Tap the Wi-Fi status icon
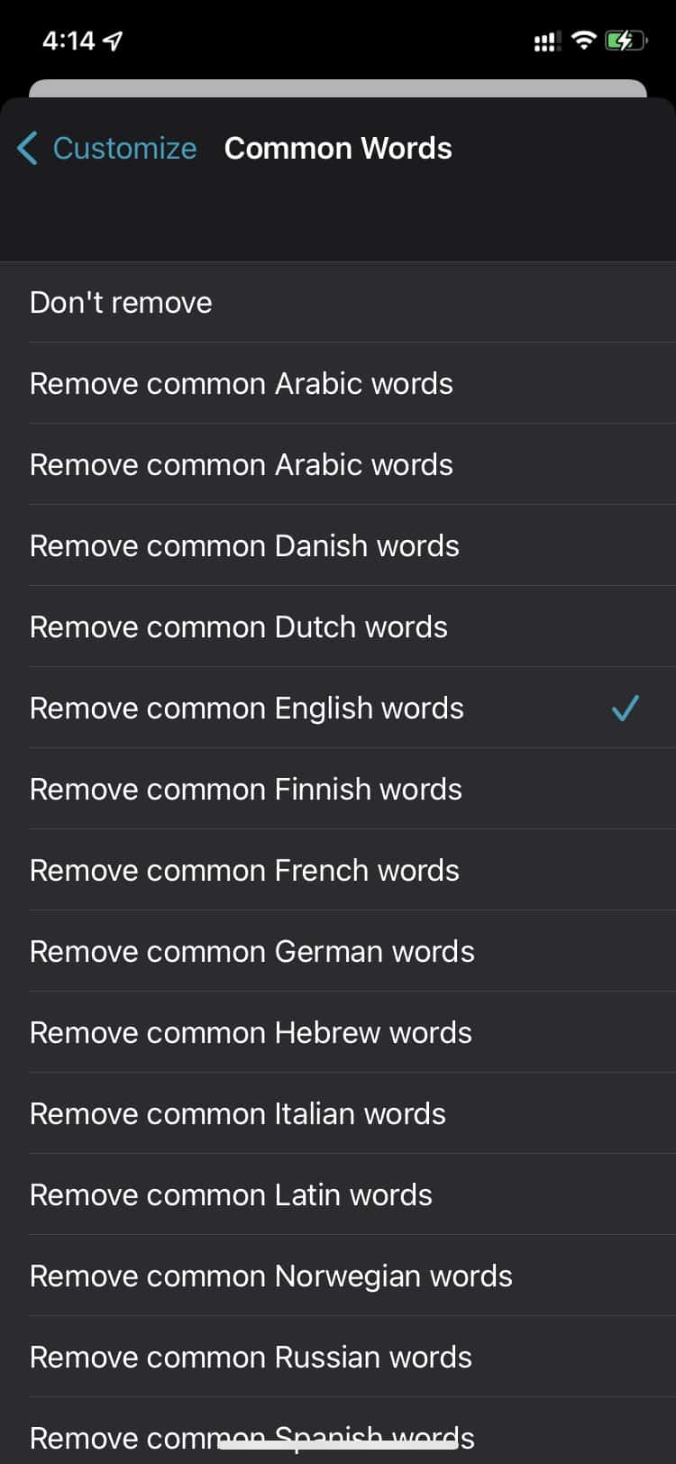The height and width of the screenshot is (1464, 676). [x=584, y=40]
